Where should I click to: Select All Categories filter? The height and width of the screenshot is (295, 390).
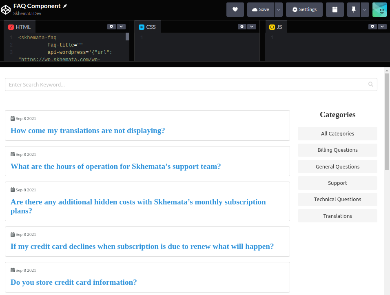[x=337, y=133]
